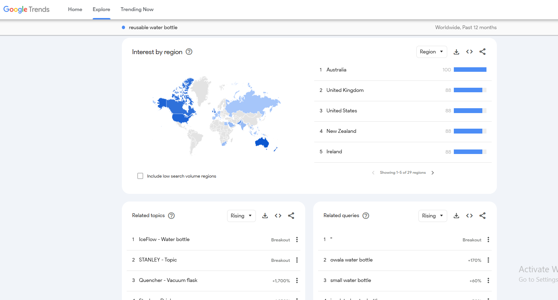Click the Breakout label for STANLEY
This screenshot has height=300, width=558.
coord(281,260)
